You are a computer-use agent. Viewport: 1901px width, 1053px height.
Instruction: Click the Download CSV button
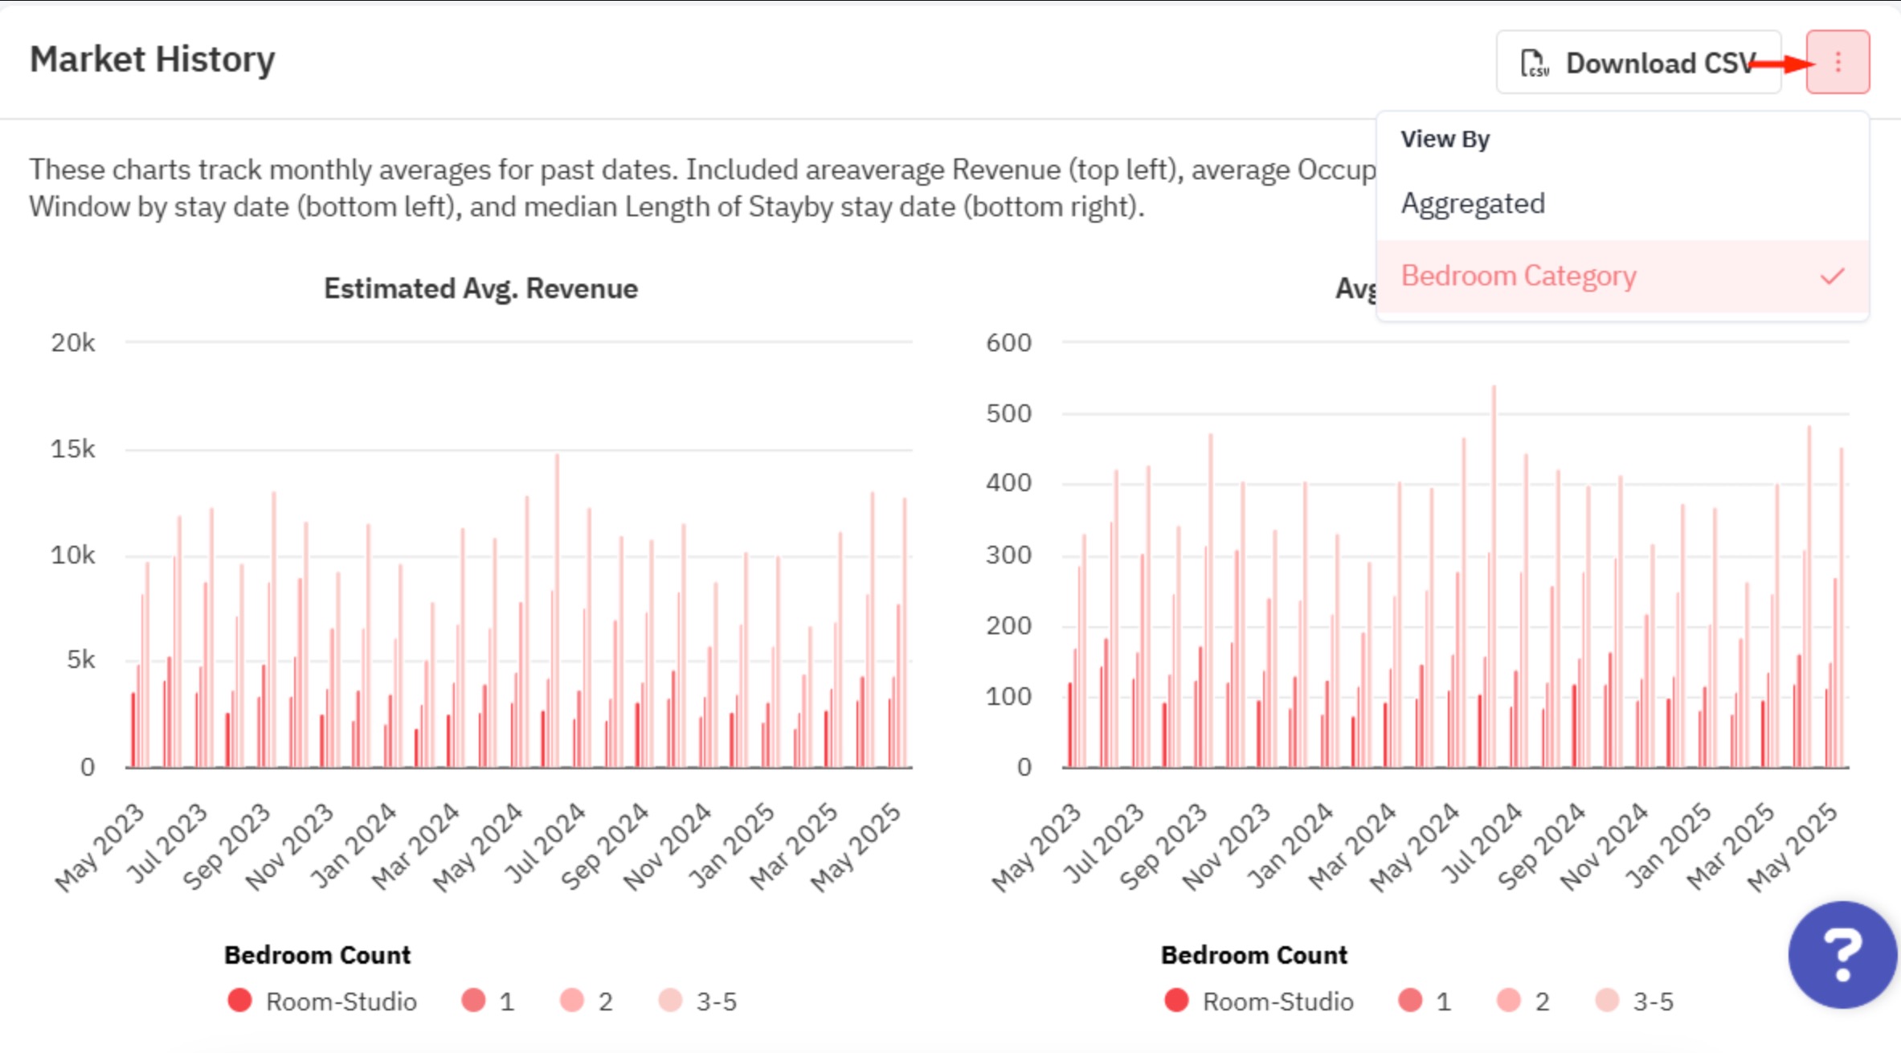pos(1638,63)
